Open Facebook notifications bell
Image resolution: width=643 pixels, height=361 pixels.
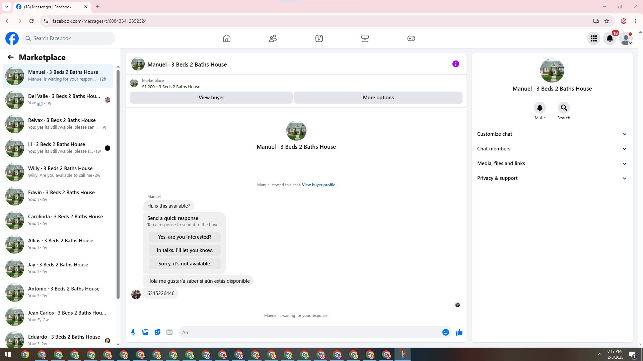pos(610,38)
